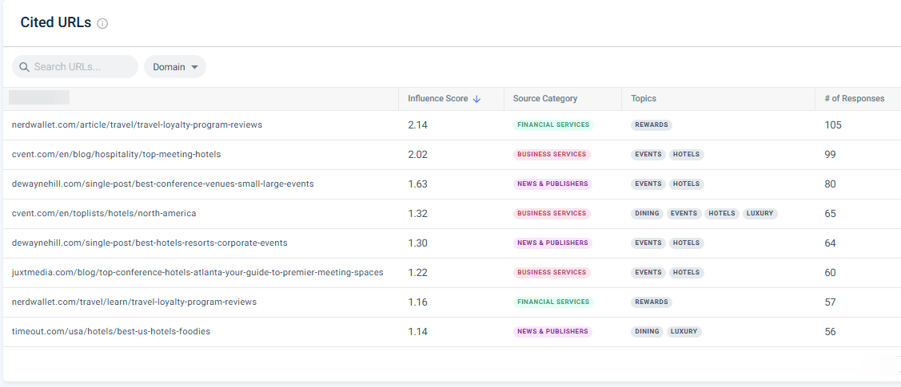This screenshot has height=387, width=901.
Task: Open cvent.com toplists north-america URL
Action: [x=104, y=213]
